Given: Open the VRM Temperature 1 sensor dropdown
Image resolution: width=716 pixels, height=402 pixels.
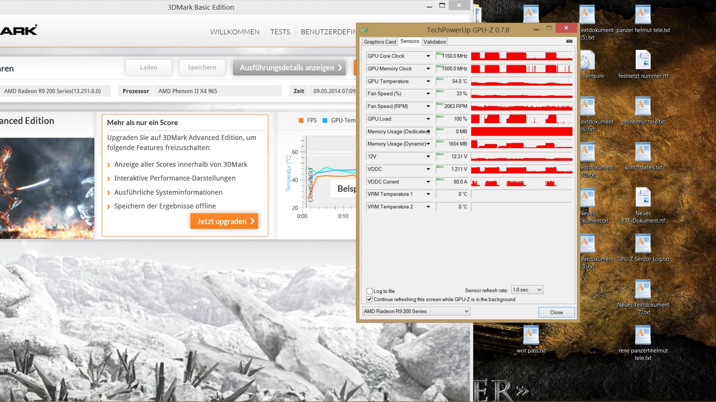Looking at the screenshot, I should pyautogui.click(x=428, y=194).
